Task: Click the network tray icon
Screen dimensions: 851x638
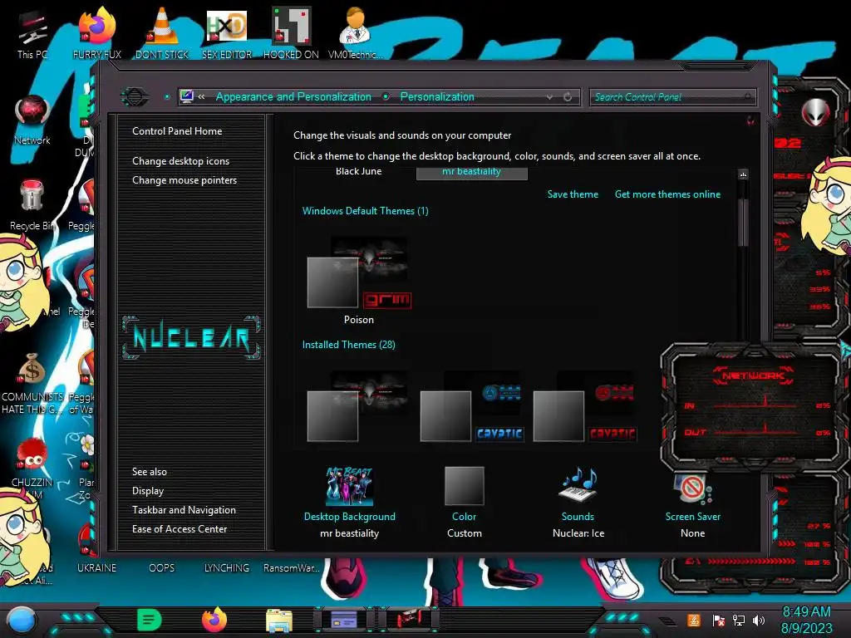Action: point(738,620)
